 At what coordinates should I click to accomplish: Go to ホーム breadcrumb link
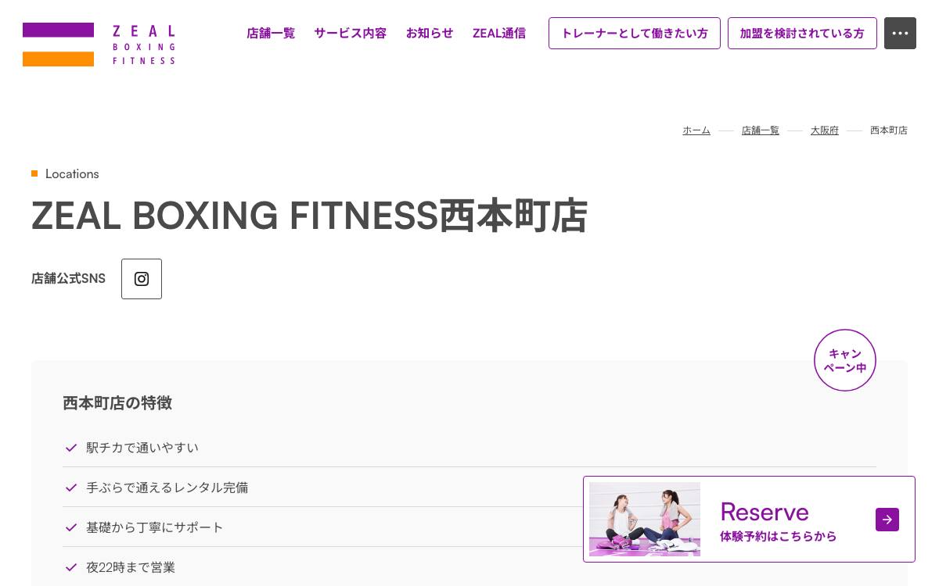click(x=696, y=130)
